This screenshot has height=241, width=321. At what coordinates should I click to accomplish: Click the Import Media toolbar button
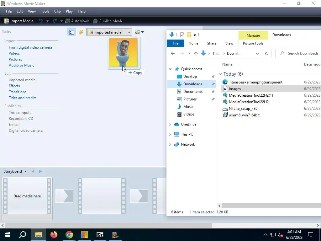[19, 21]
